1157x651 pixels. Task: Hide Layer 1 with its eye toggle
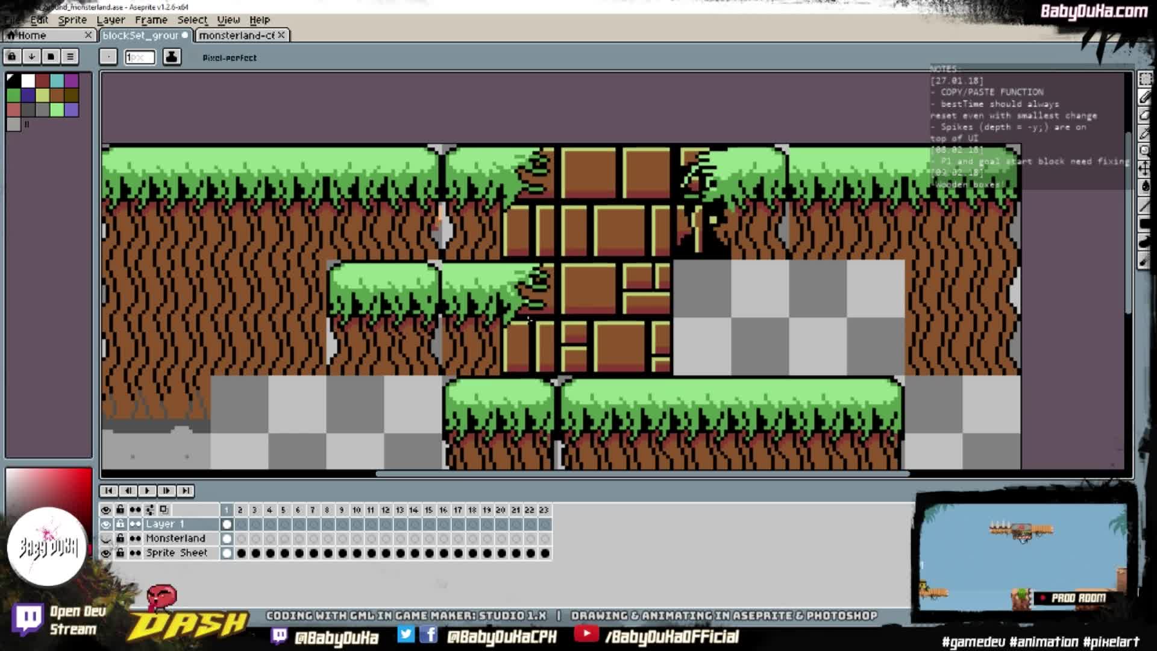tap(107, 524)
